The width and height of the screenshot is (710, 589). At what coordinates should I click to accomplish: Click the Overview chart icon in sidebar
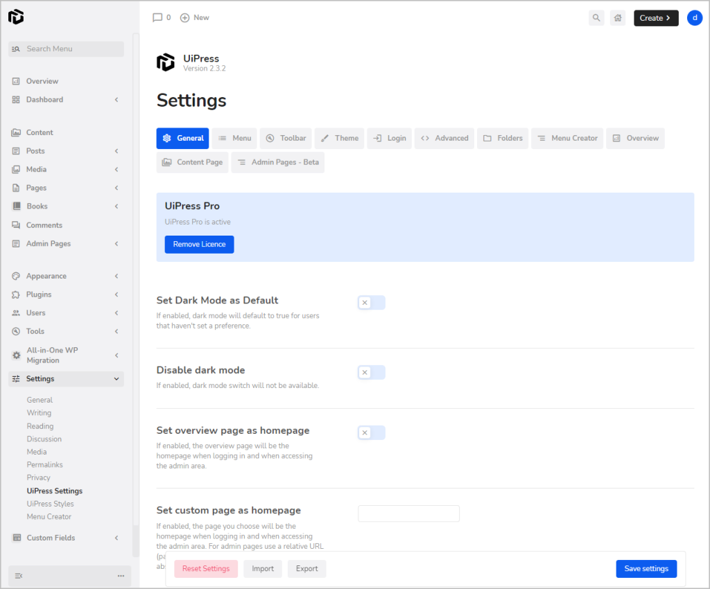point(16,82)
